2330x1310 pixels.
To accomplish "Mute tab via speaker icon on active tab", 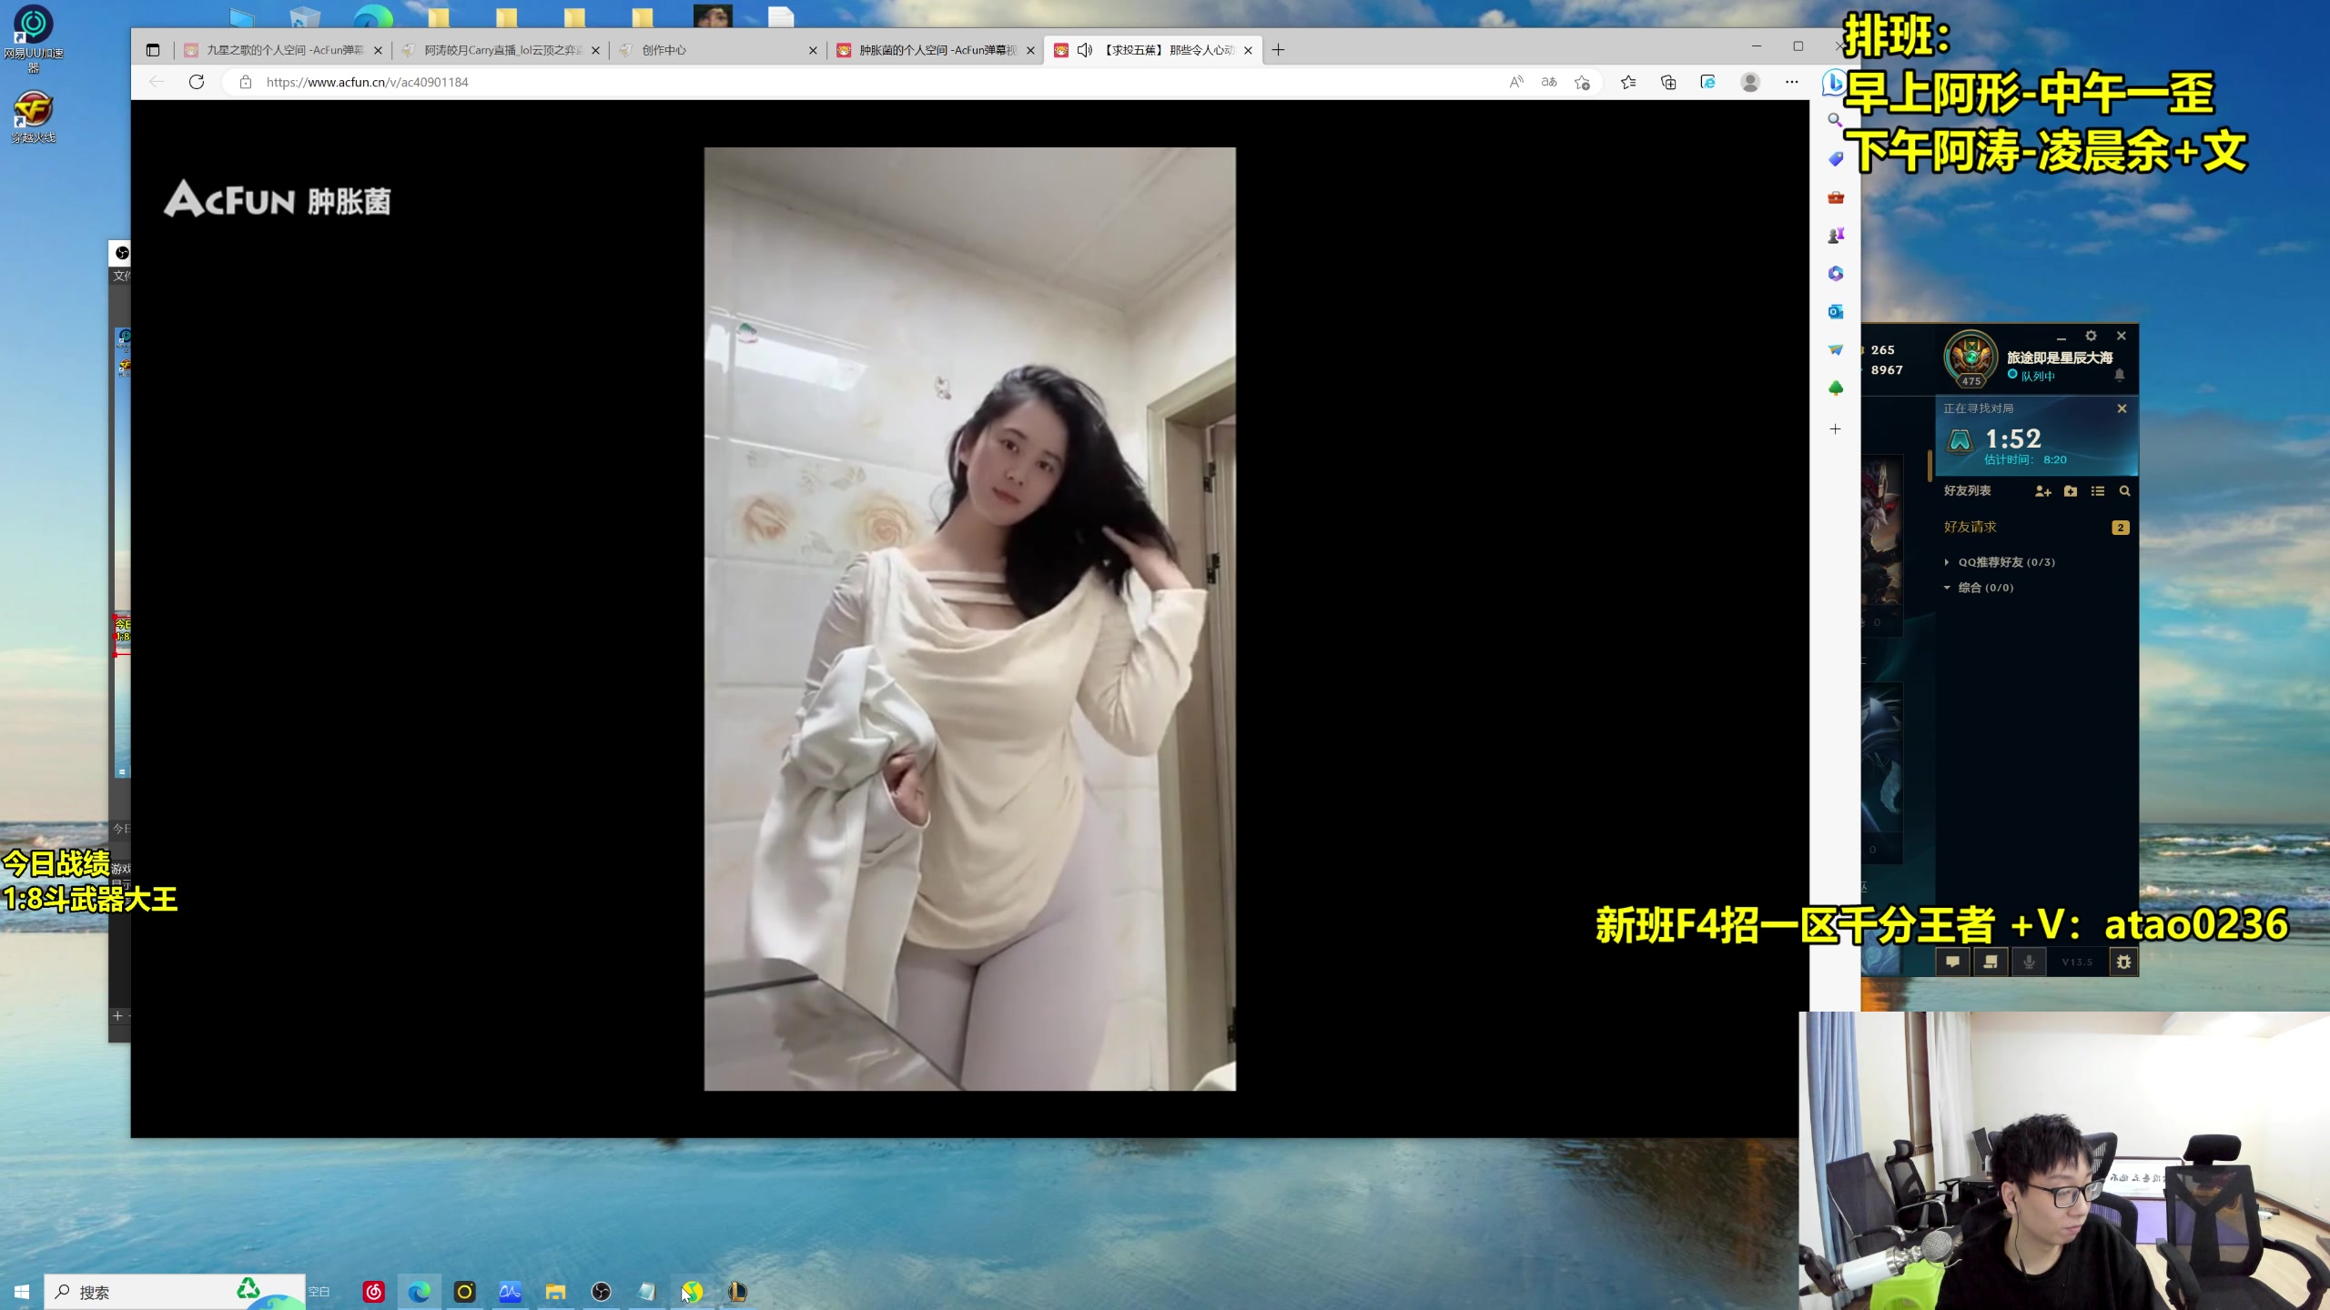I will pos(1084,50).
